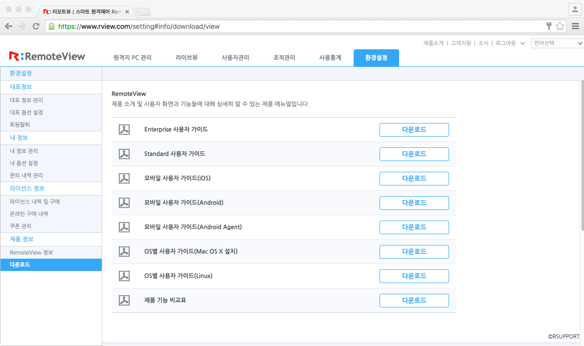Open the 사용자관리 tab

coord(235,58)
